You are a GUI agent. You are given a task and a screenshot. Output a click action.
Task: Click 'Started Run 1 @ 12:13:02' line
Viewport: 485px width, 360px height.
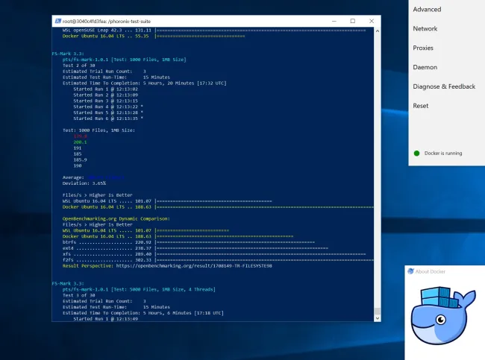pyautogui.click(x=105, y=89)
